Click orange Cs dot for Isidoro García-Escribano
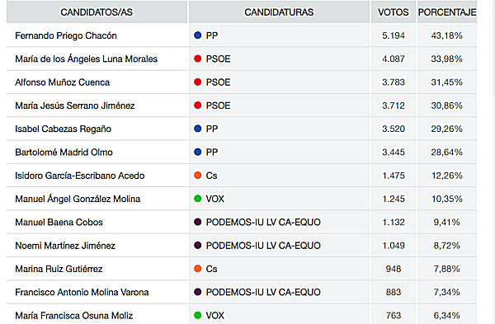The height and width of the screenshot is (324, 495). point(198,176)
